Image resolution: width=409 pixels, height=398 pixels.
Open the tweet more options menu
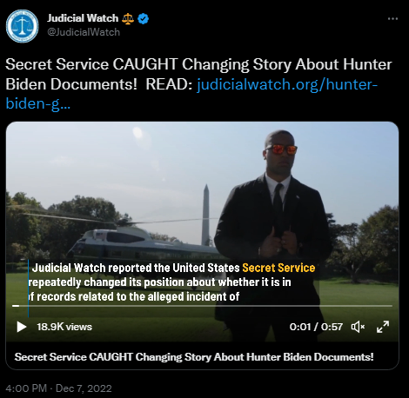(x=392, y=19)
